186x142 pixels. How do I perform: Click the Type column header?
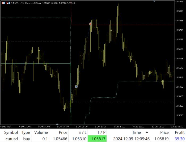[x=26, y=132]
